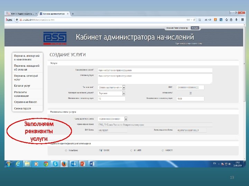This screenshot has height=186, width=249.
Task: Open Смена пароля menu item
Action: [27, 108]
